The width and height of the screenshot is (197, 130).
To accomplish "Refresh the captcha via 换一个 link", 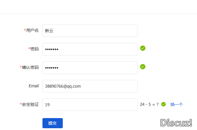I will 176,104.
